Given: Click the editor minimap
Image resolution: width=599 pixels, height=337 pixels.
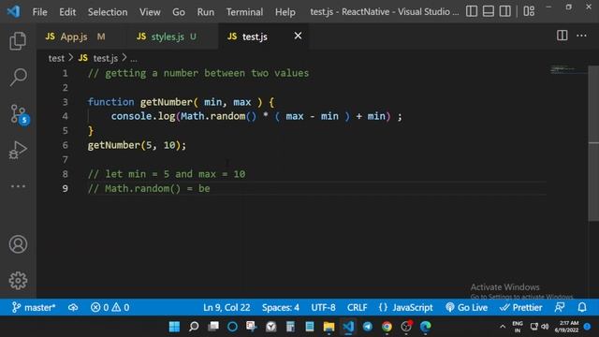Looking at the screenshot, I should [569, 70].
